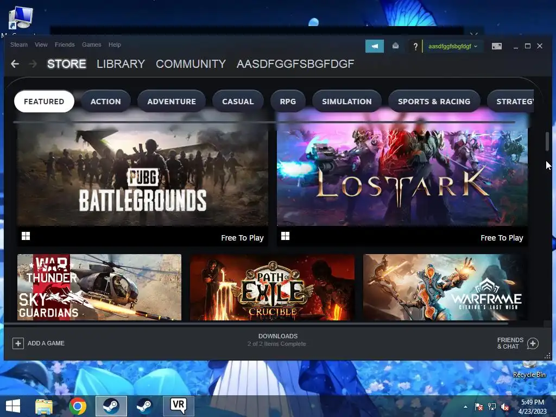Enter Big Picture mode icon
Screen dimensions: 556x417
click(x=497, y=46)
